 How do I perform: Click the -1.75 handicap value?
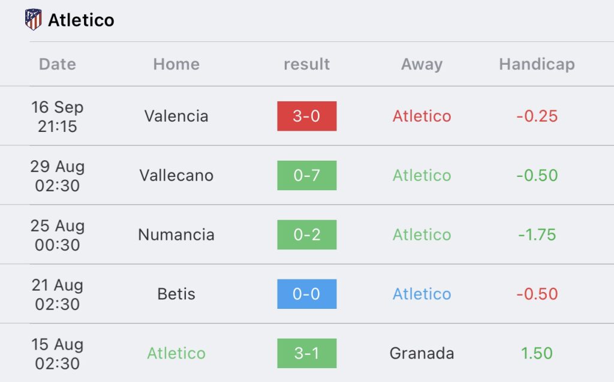pos(537,234)
